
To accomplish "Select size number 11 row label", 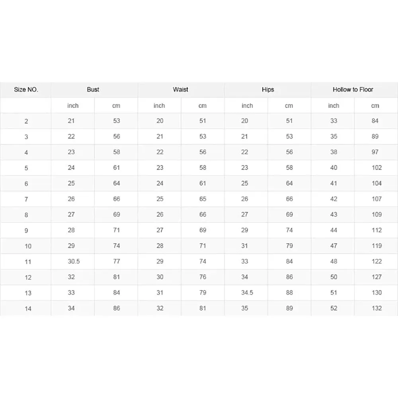I will point(28,262).
